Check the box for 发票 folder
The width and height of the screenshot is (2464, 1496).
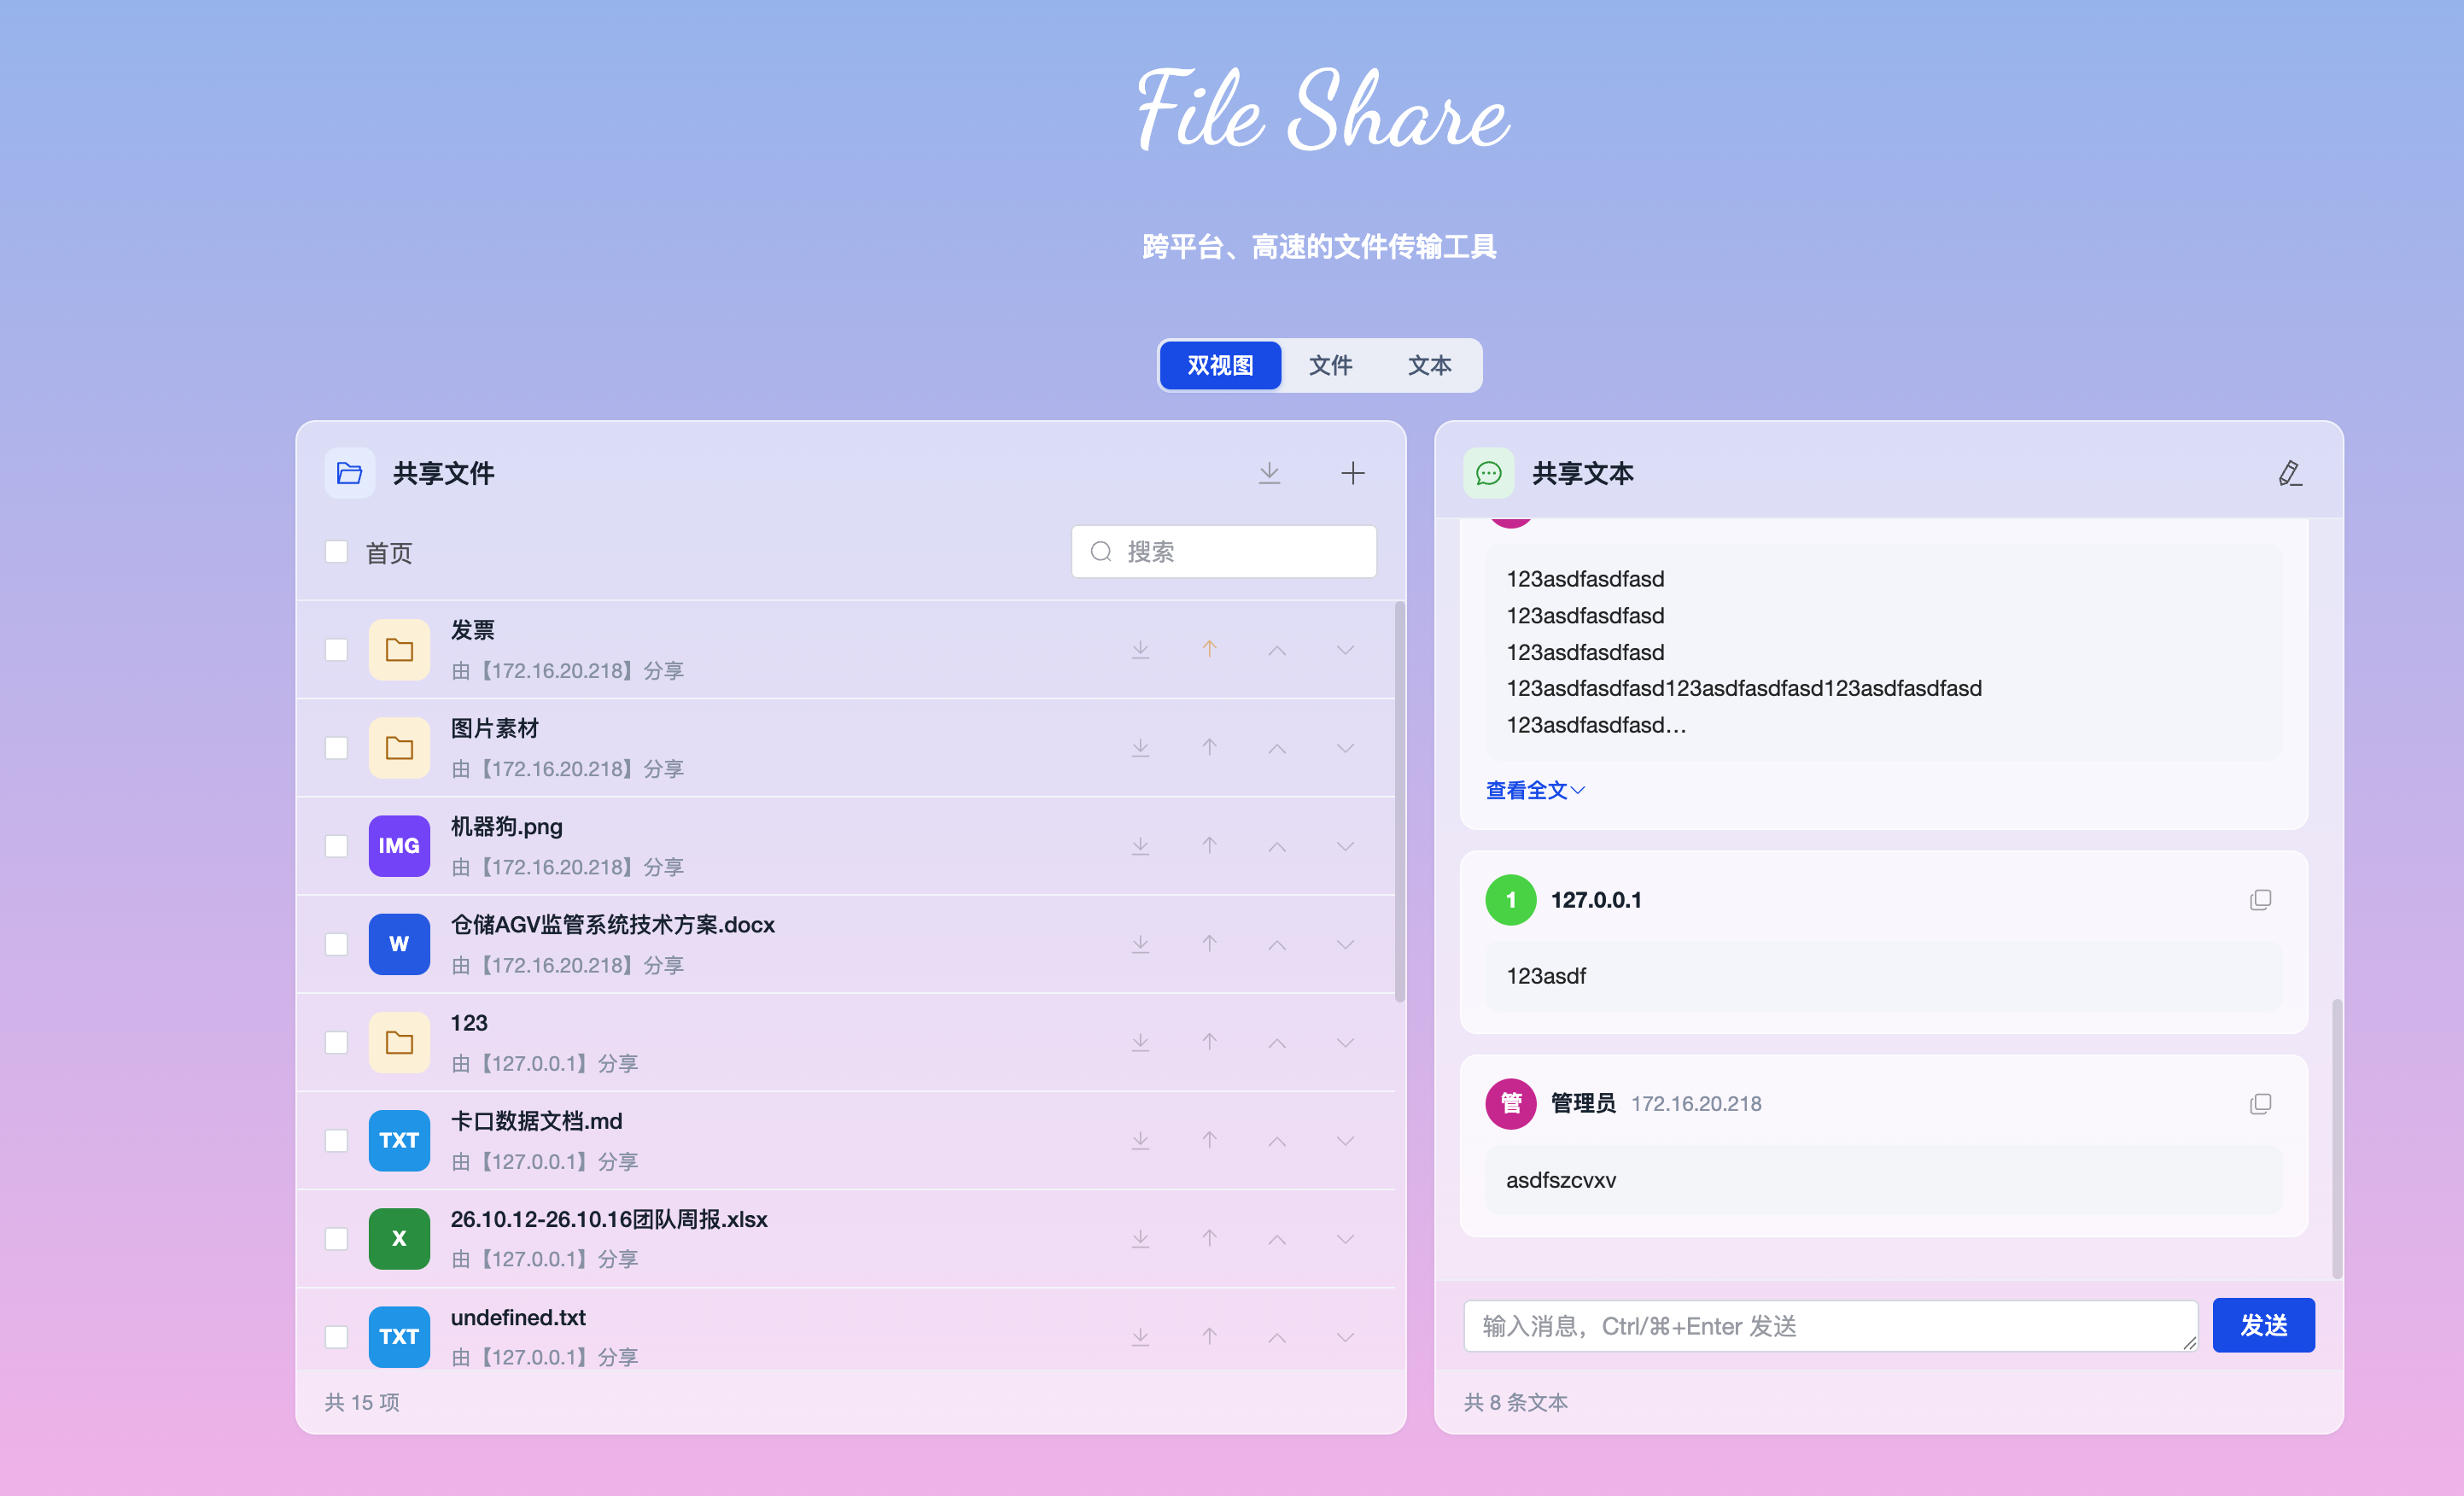tap(336, 650)
